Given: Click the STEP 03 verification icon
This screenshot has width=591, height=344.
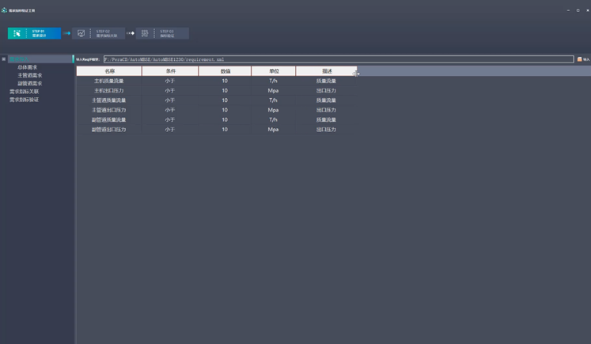Looking at the screenshot, I should tap(145, 33).
